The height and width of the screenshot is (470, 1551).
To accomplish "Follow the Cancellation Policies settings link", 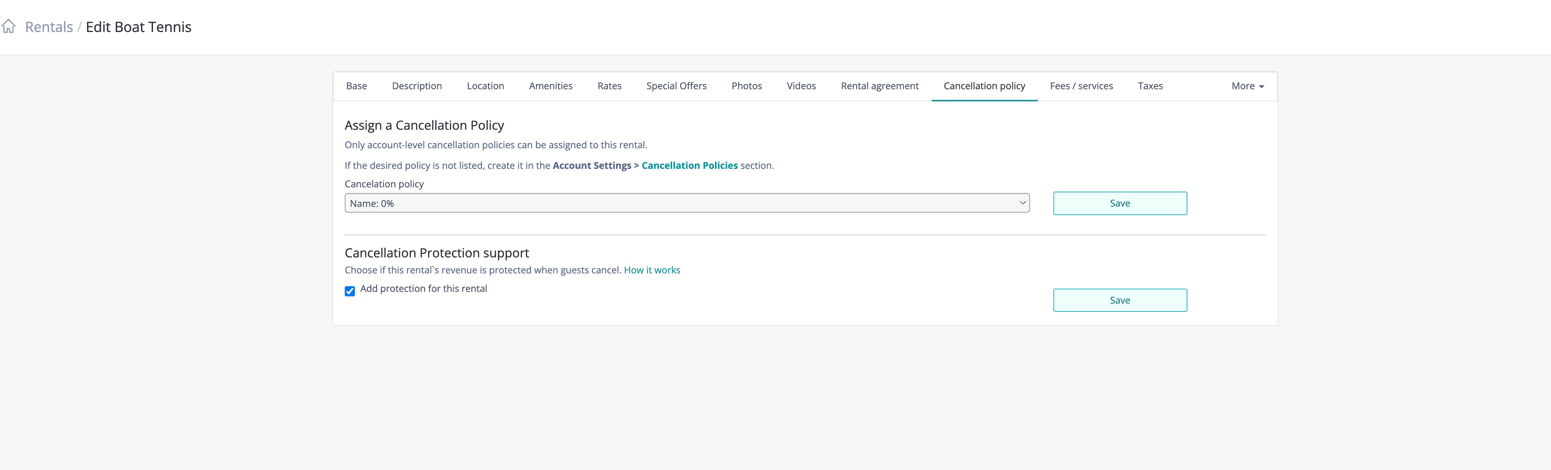I will coord(689,166).
